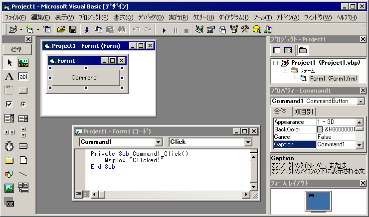Select the Label tool (A icon)

click(9, 76)
